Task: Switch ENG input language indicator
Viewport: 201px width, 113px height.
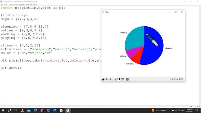Action: click(x=183, y=110)
